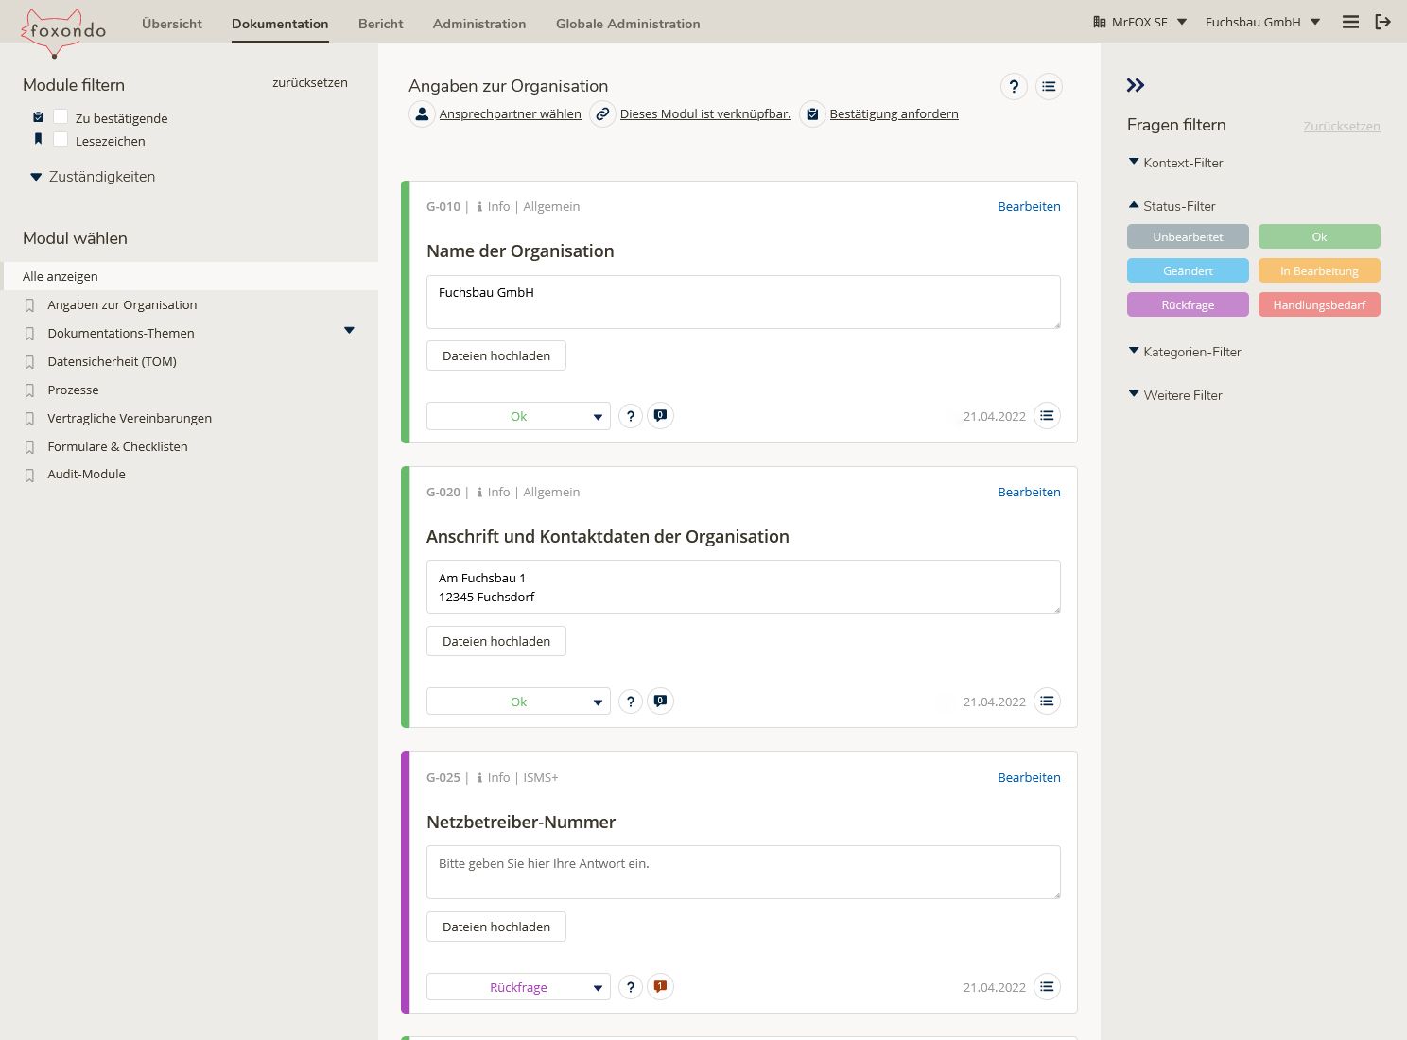The height and width of the screenshot is (1040, 1407).
Task: Open help icon for Name der Organisation
Action: 631,416
